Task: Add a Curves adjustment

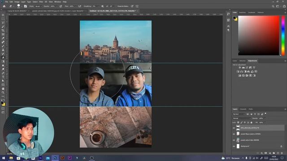Action: coord(247,68)
